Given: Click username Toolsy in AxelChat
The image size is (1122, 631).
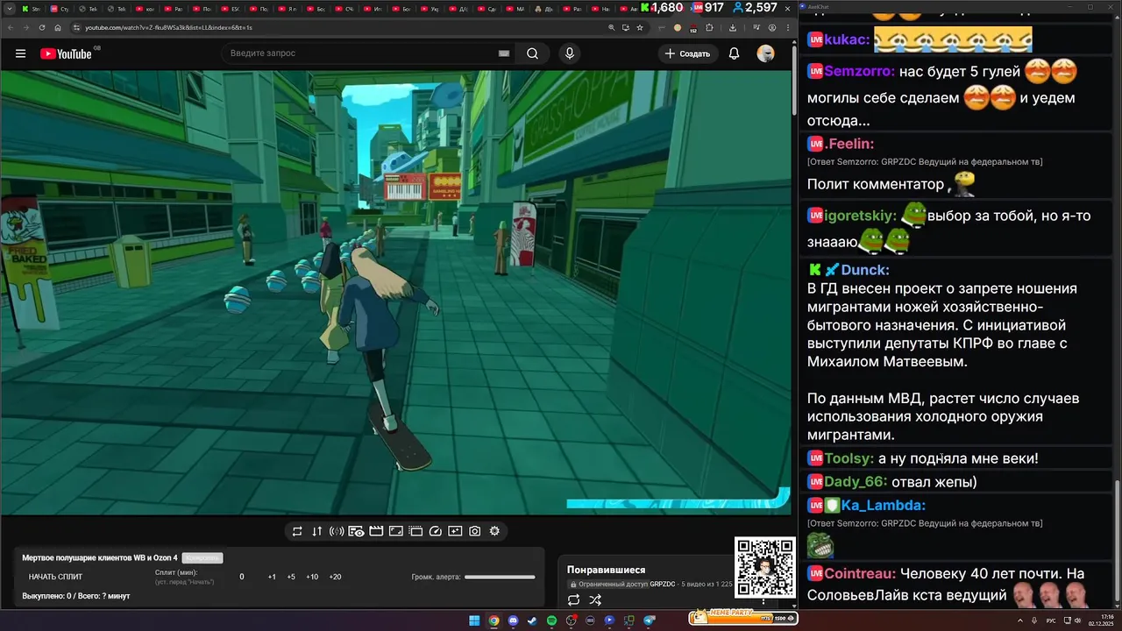Looking at the screenshot, I should [x=849, y=458].
